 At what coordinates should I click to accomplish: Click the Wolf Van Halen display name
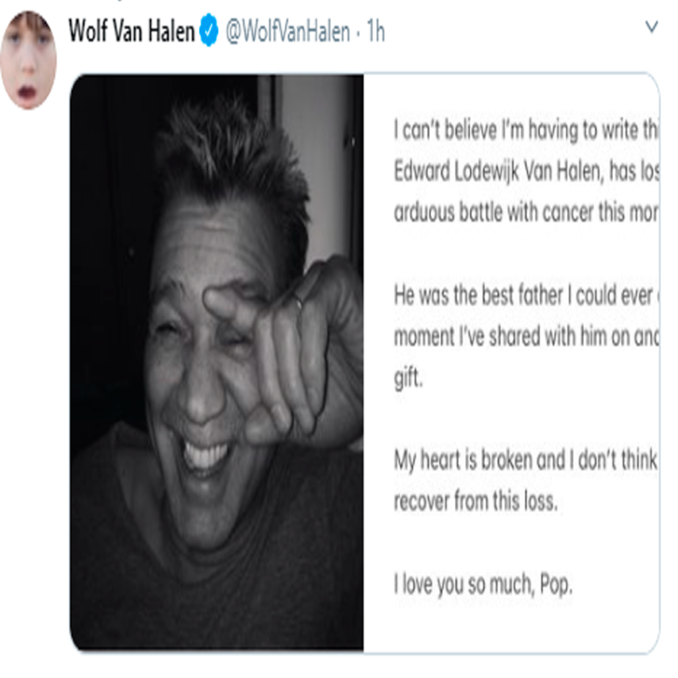(132, 31)
